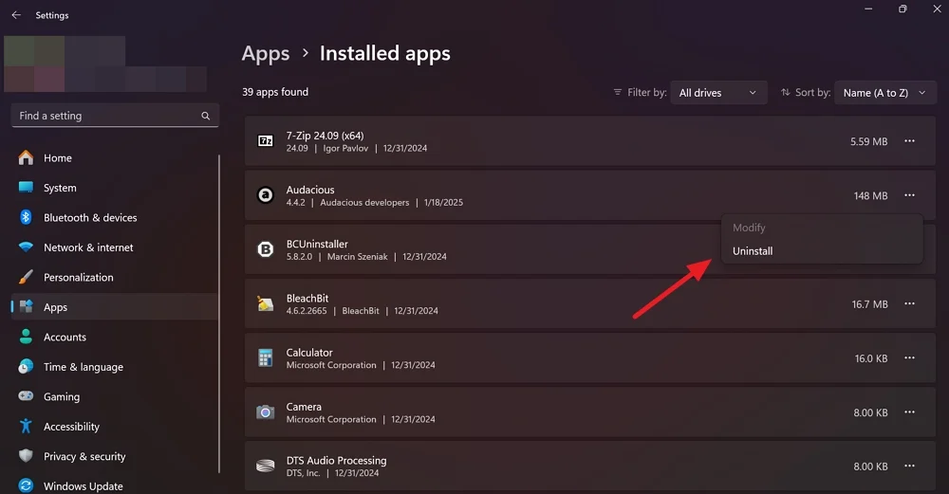Open Gaming settings
Image resolution: width=949 pixels, height=494 pixels.
tap(115, 396)
